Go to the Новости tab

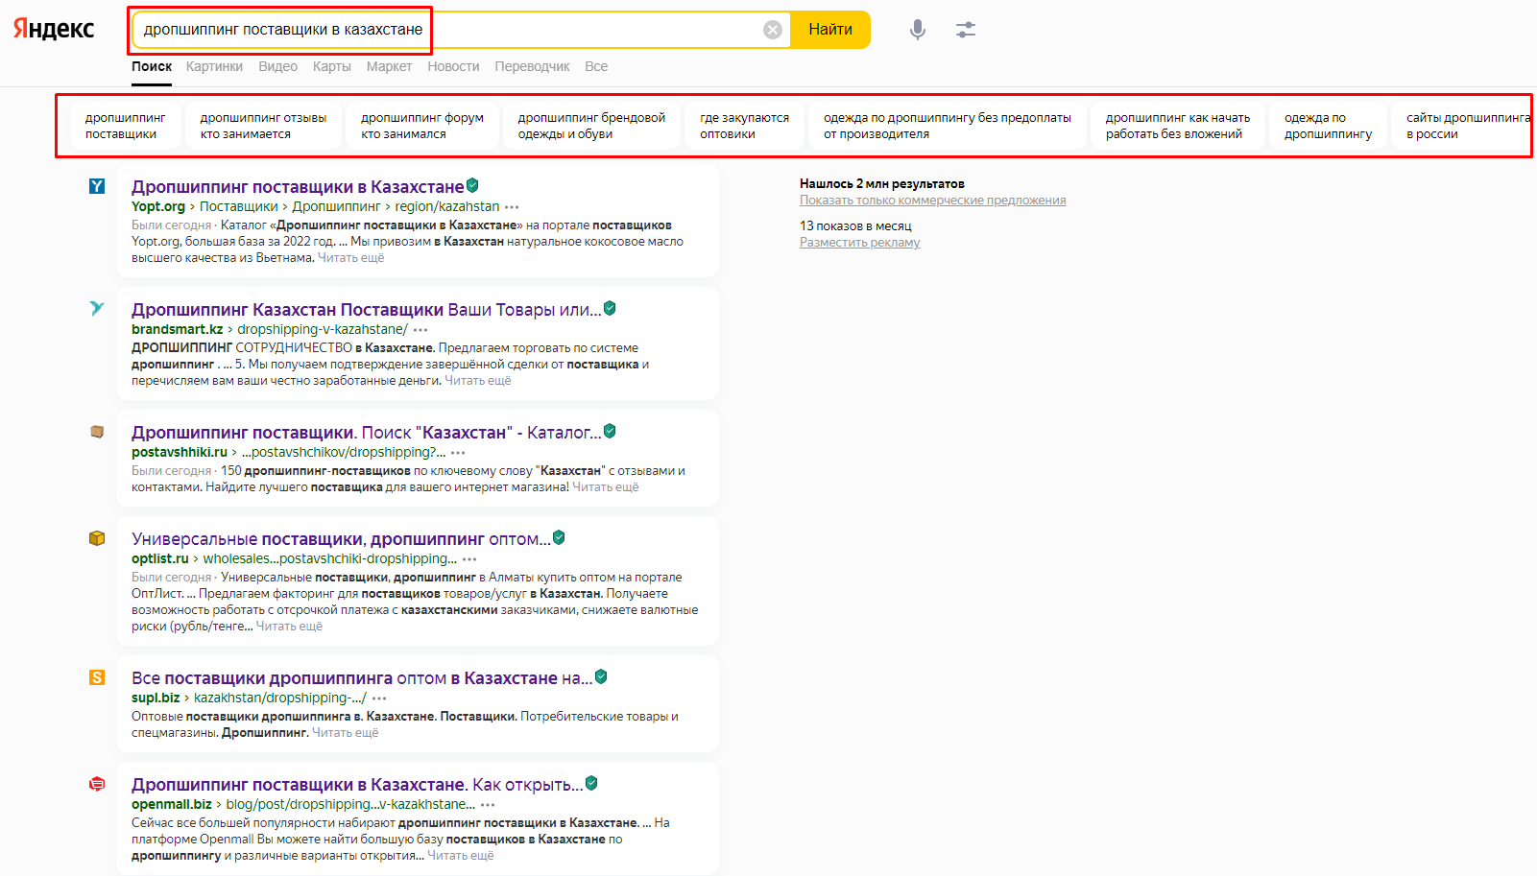(x=453, y=66)
